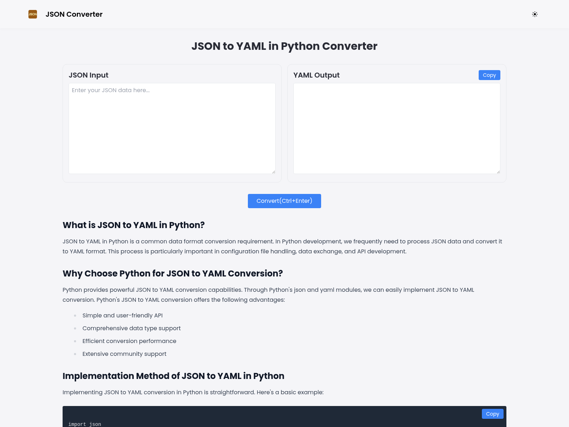This screenshot has width=569, height=427.
Task: Click the bullet Simple and user-friendly API
Action: point(122,315)
